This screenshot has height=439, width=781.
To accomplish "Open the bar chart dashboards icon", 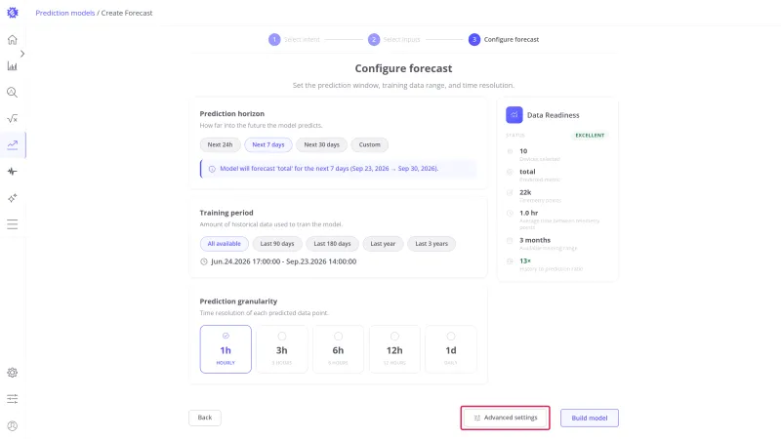I will coord(13,66).
